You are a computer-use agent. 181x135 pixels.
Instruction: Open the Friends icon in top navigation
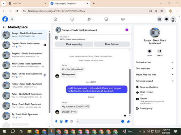(x=89, y=19)
